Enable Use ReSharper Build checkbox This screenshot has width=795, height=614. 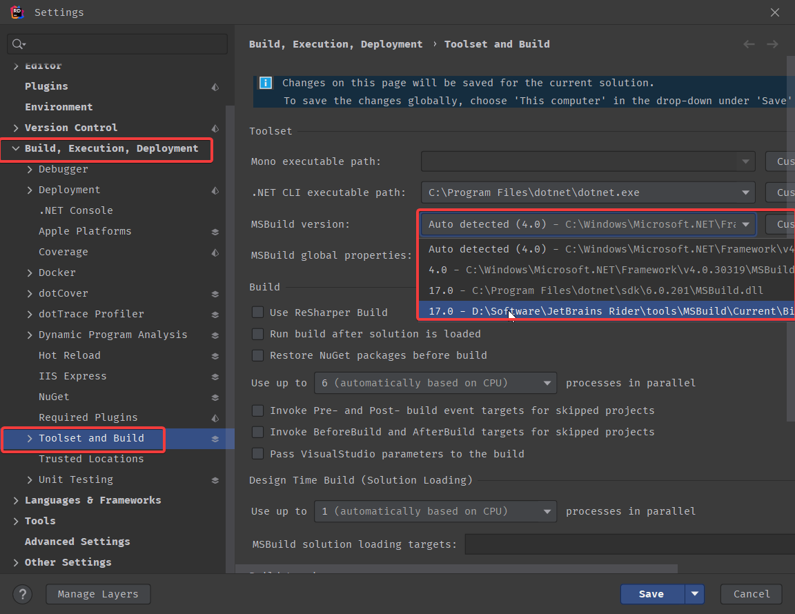click(x=257, y=313)
